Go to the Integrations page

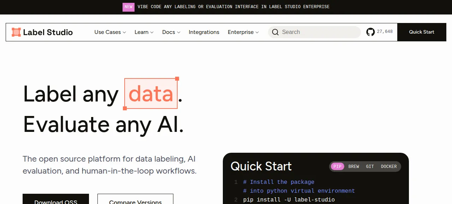coord(204,32)
